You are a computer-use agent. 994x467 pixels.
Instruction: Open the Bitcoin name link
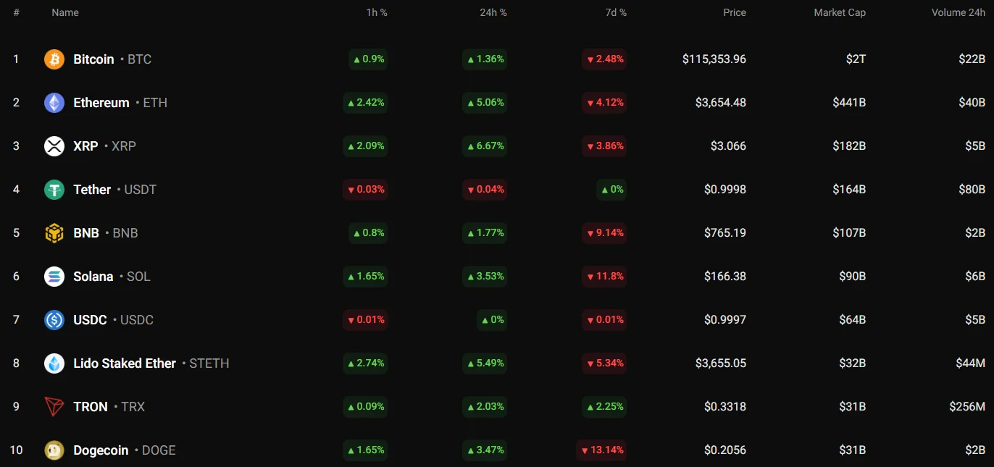(93, 59)
